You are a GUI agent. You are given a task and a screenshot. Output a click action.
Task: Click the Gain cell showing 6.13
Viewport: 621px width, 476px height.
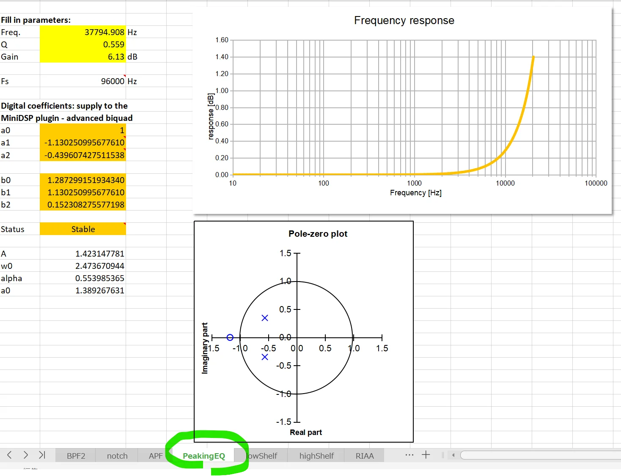(83, 57)
